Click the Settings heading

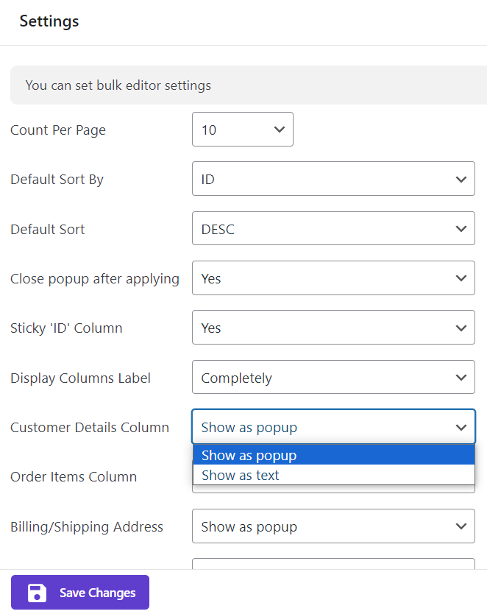click(49, 21)
